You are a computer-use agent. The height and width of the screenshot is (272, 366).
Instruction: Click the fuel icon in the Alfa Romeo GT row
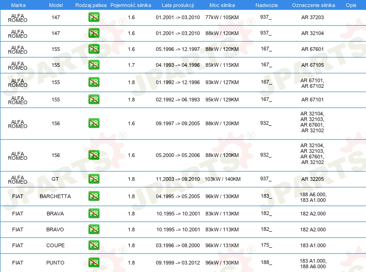click(x=94, y=179)
